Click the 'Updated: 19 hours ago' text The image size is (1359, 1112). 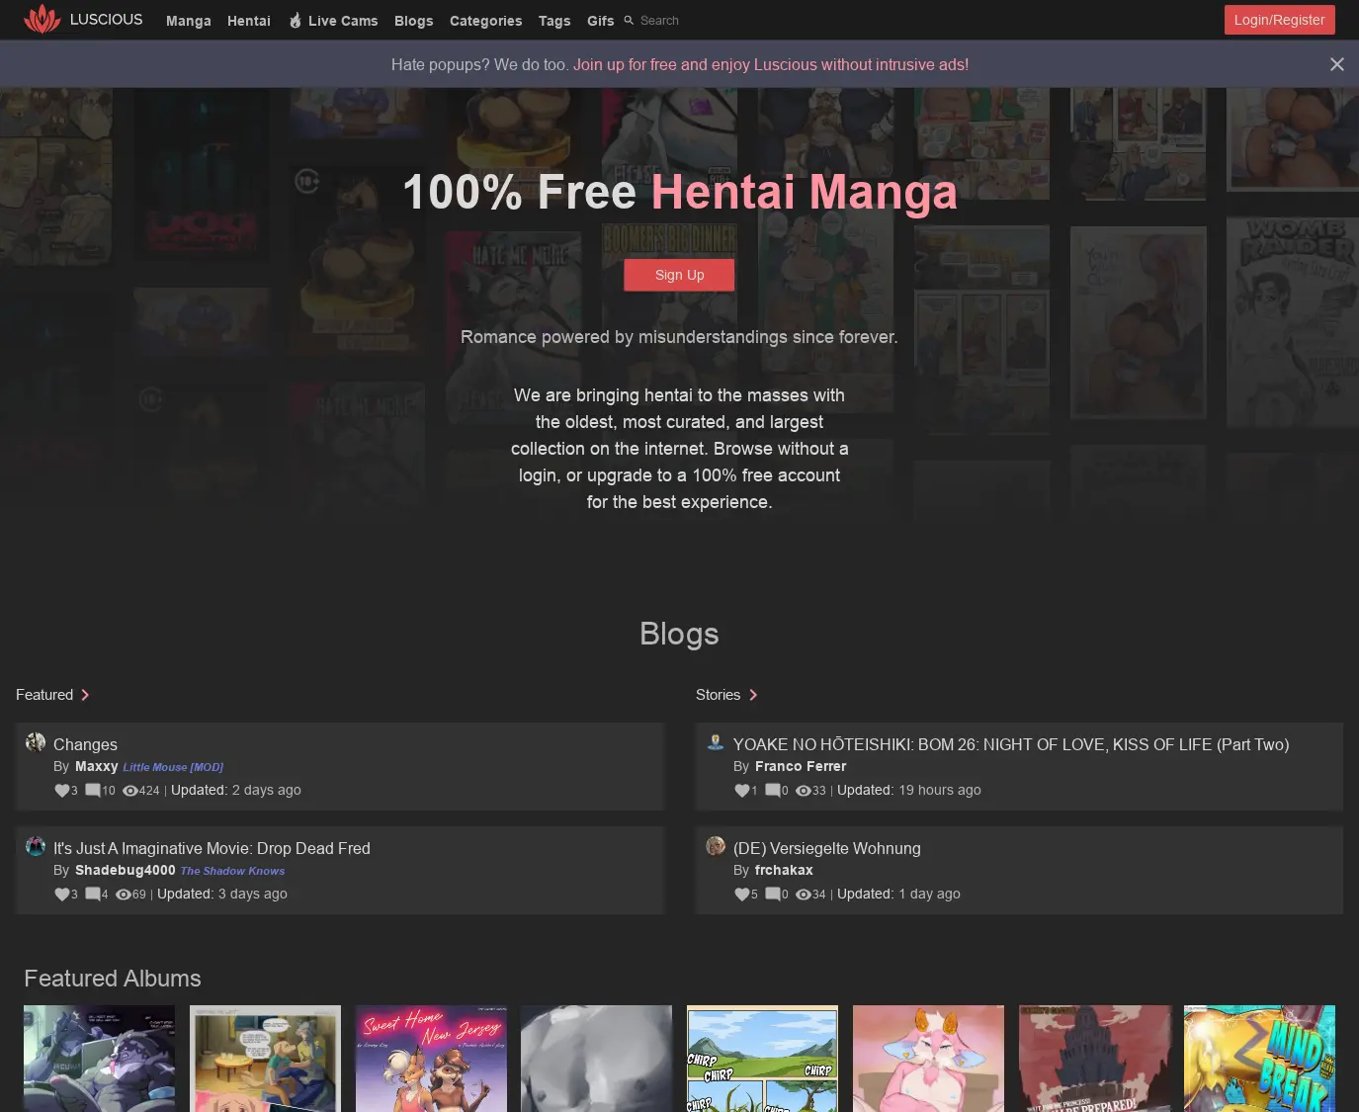(909, 791)
